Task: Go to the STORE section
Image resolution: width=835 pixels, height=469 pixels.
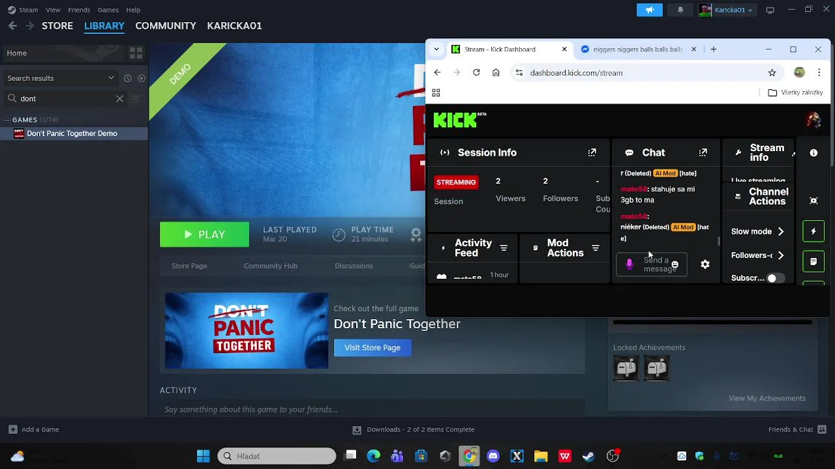Action: (x=57, y=26)
